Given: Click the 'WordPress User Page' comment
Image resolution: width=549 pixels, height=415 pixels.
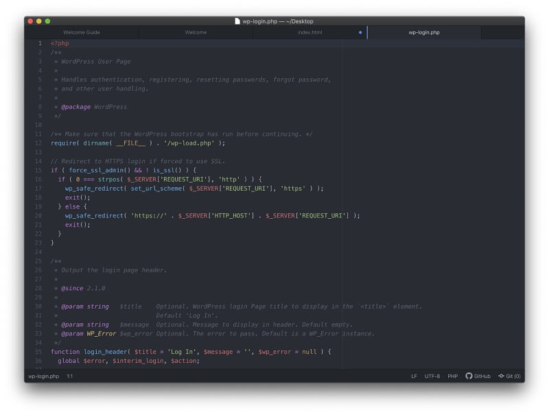Looking at the screenshot, I should (x=96, y=62).
